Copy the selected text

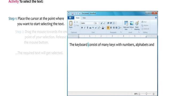76,25
